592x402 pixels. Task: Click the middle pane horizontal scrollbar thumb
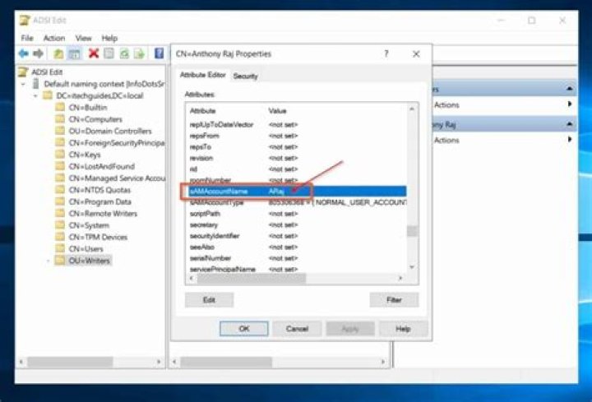pos(226,362)
